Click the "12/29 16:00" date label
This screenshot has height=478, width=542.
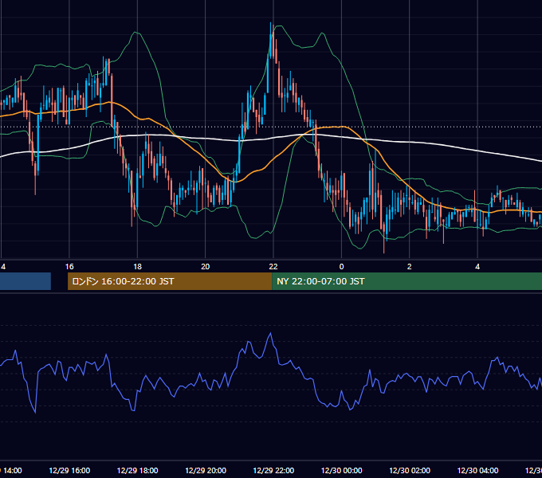pyautogui.click(x=69, y=471)
